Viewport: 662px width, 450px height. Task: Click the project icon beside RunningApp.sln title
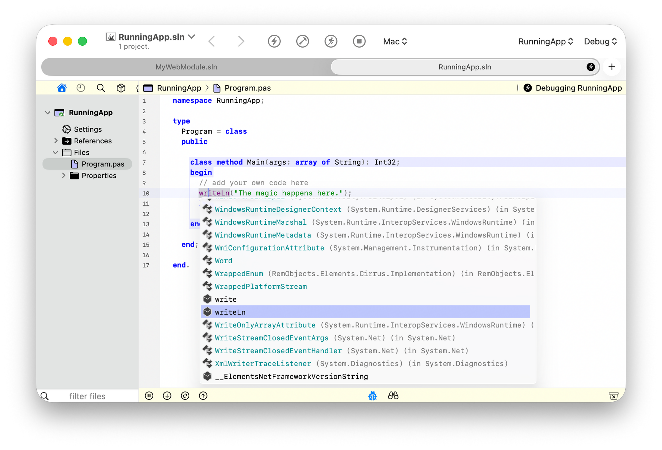pyautogui.click(x=111, y=37)
